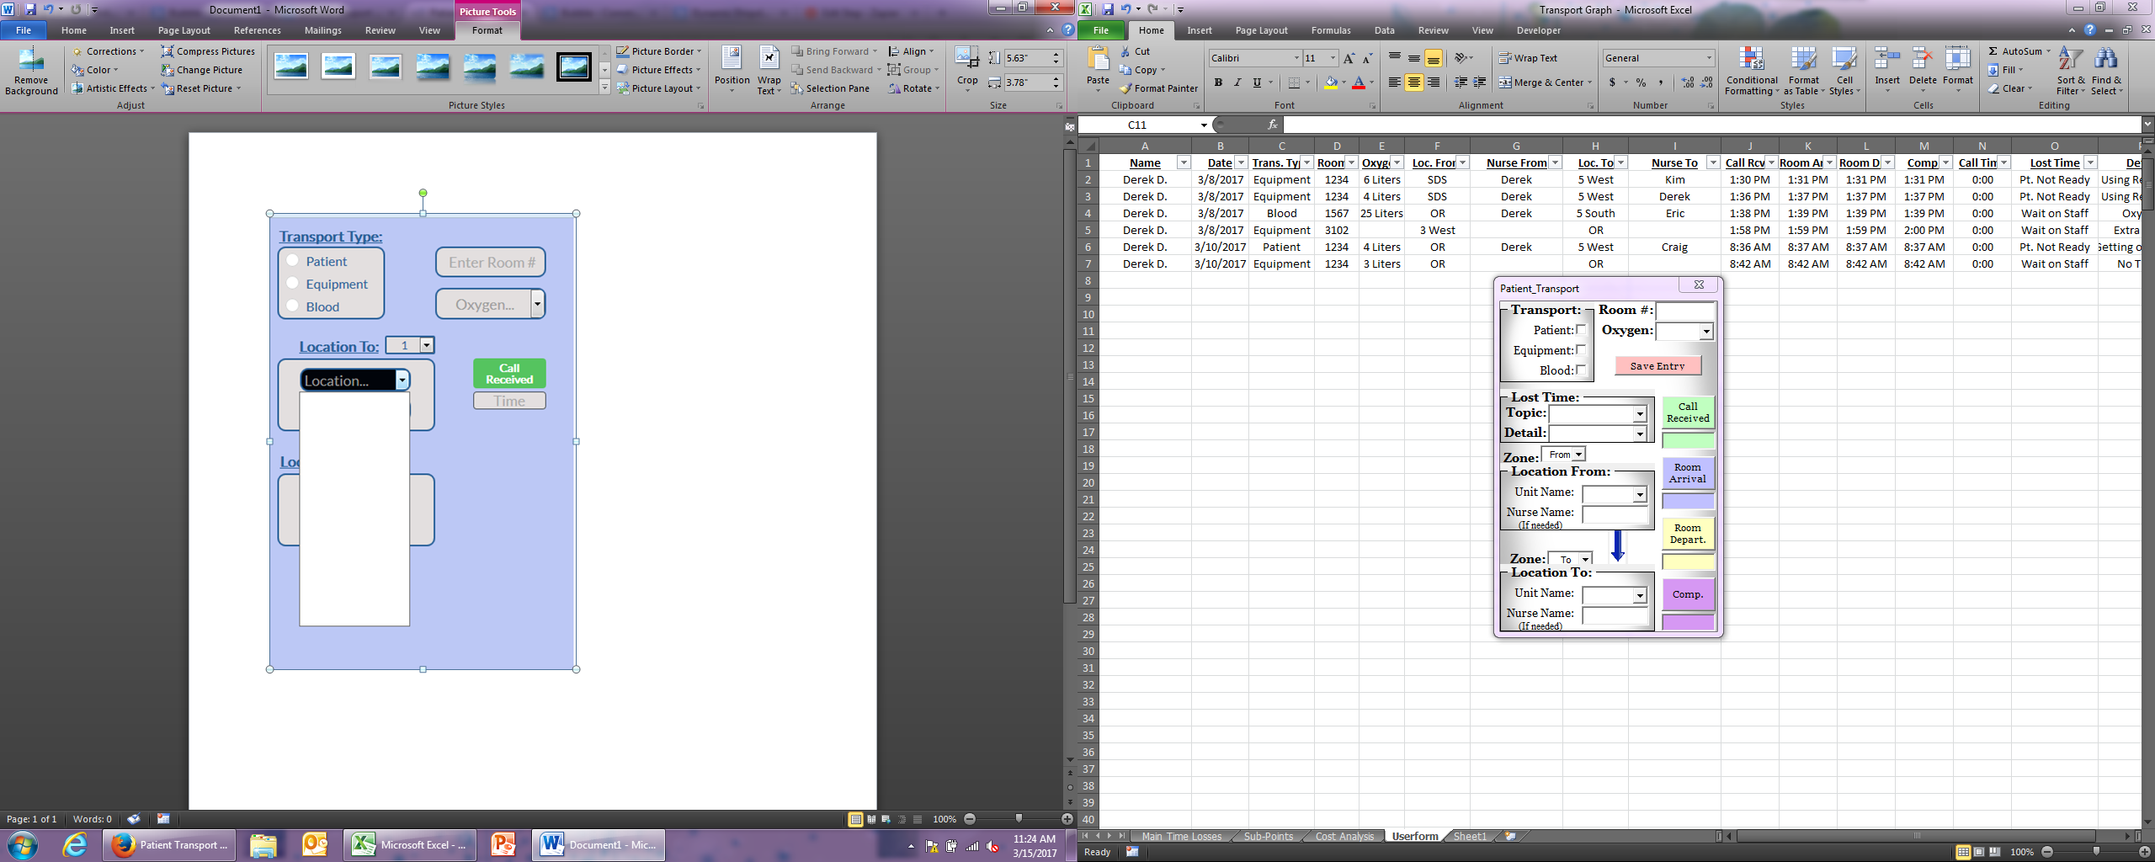Open Format as Table in Excel
Screen dimensions: 2155x862
[x=1804, y=72]
